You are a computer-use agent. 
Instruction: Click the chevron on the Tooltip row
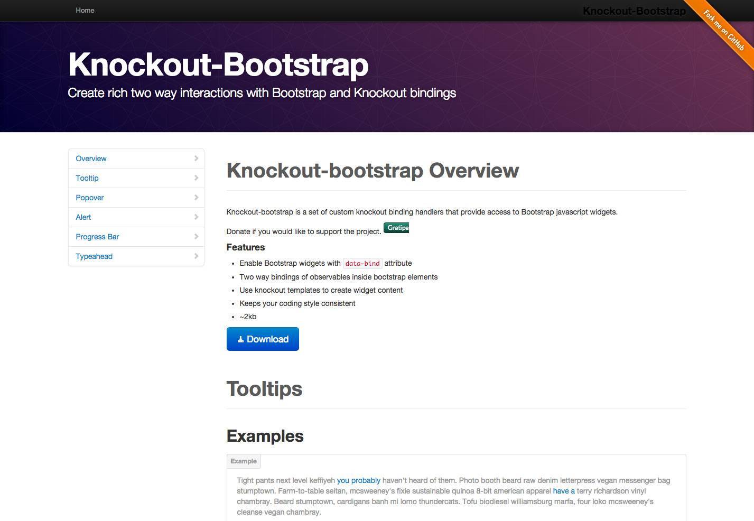196,178
